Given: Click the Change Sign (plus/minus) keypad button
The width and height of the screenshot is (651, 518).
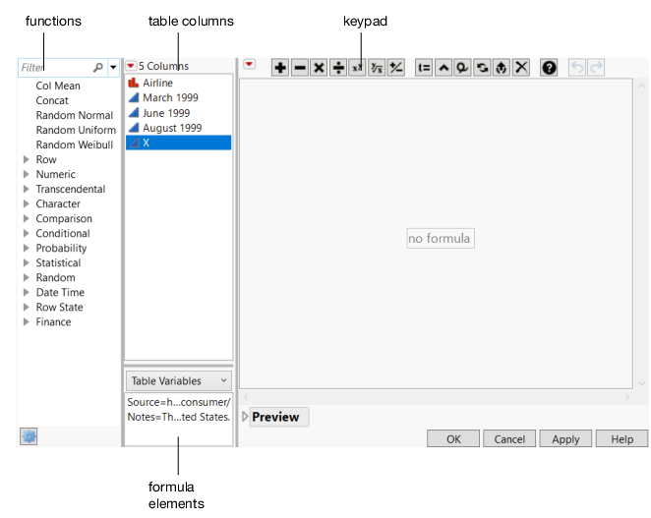Looking at the screenshot, I should tap(396, 67).
